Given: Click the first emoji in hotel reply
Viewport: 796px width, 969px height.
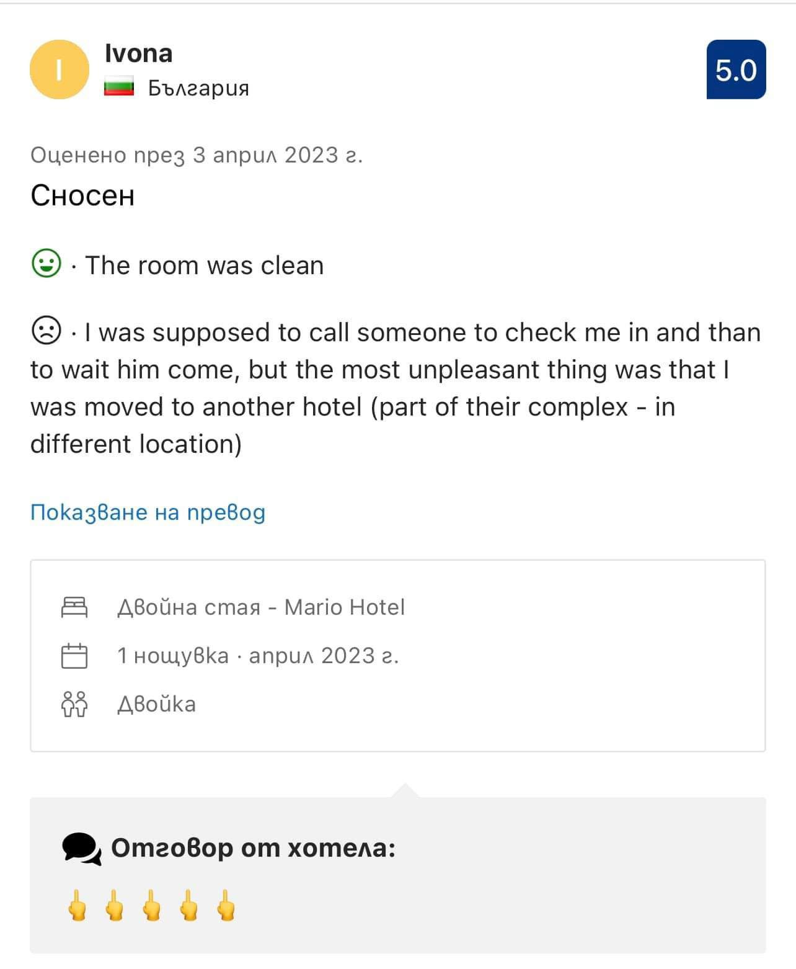Looking at the screenshot, I should tap(77, 906).
